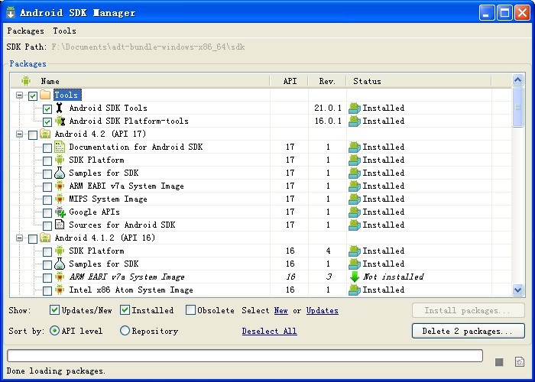Open the Packages menu

click(x=25, y=31)
